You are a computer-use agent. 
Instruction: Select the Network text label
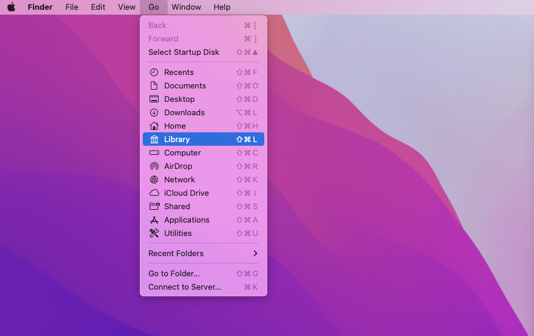click(179, 179)
